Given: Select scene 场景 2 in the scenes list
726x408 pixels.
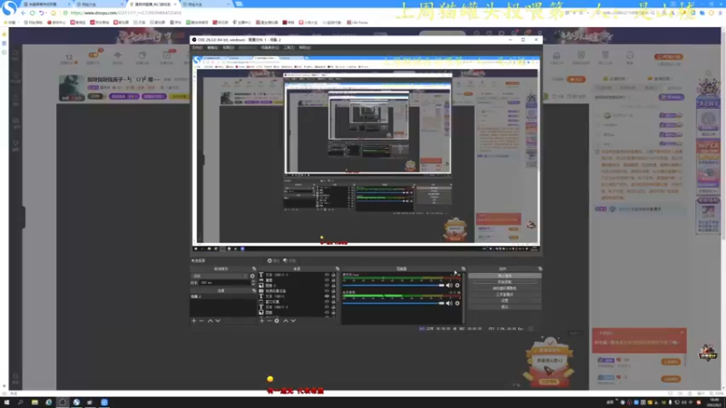Looking at the screenshot, I should point(222,296).
